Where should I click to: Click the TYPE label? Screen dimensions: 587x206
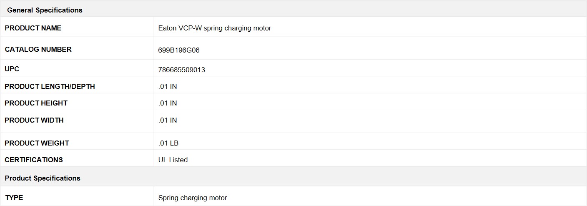(14, 198)
